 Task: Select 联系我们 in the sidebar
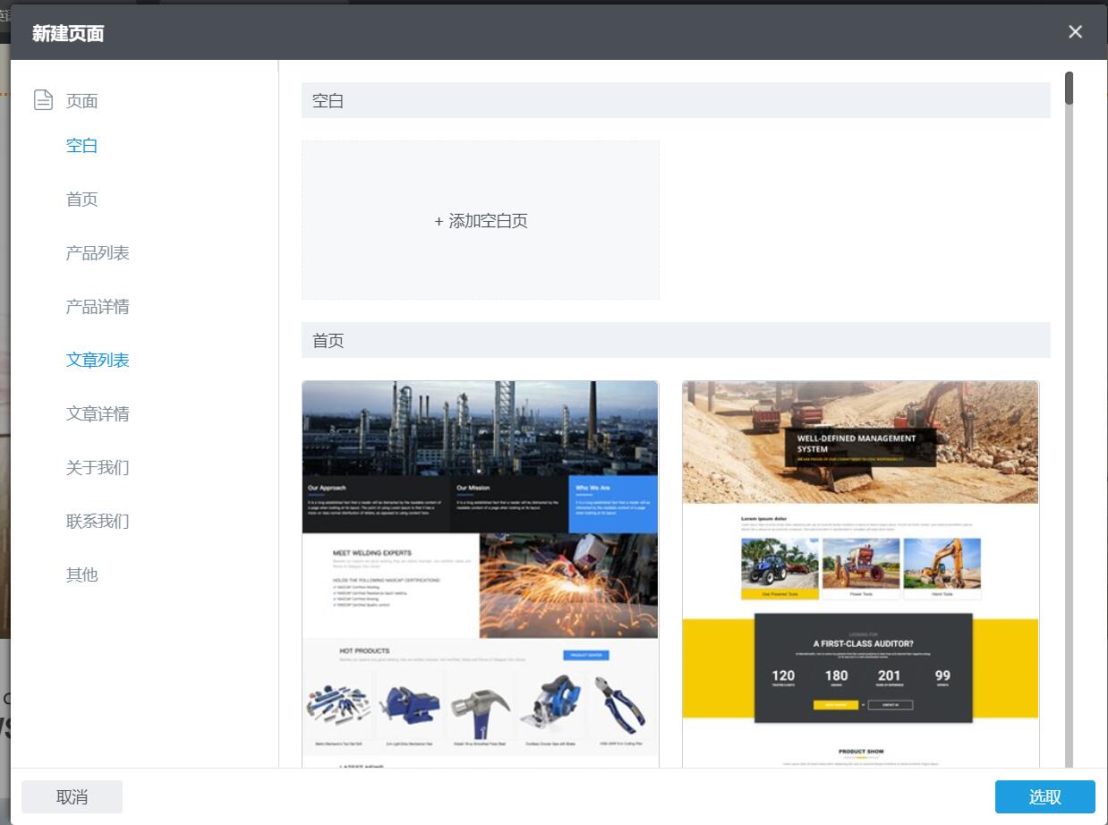pyautogui.click(x=98, y=522)
